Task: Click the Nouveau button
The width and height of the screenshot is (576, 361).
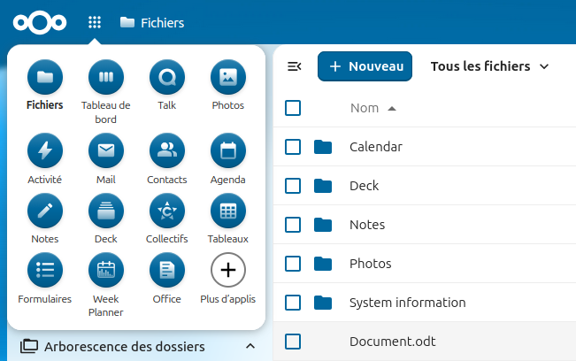Action: pos(365,66)
